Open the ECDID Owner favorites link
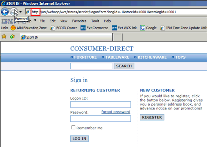 66,28
